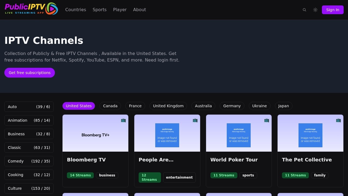Click the broken image placeholder on The Pet Collective
The height and width of the screenshot is (196, 348).
(x=310, y=135)
